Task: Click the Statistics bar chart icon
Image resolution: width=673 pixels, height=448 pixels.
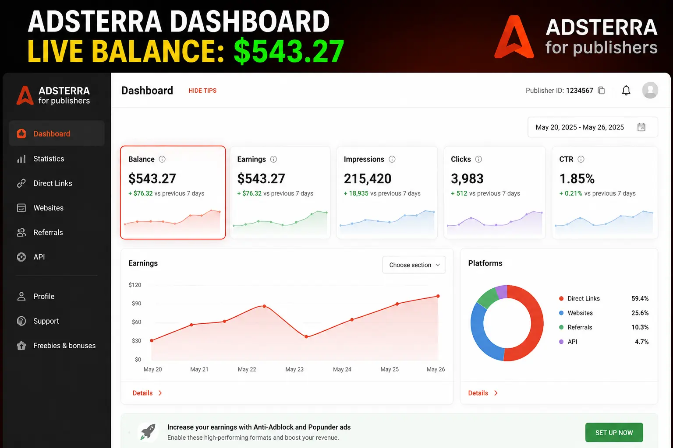Action: 21,159
